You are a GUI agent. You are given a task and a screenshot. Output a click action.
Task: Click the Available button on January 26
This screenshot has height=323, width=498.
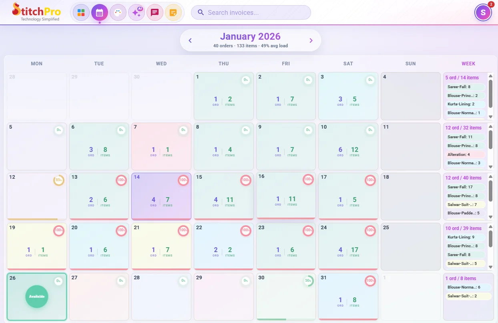[x=37, y=297]
